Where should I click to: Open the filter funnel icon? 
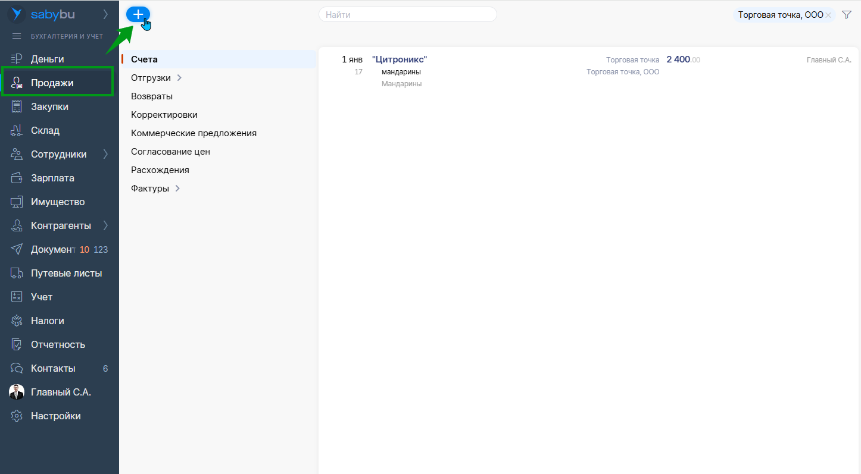coord(847,15)
